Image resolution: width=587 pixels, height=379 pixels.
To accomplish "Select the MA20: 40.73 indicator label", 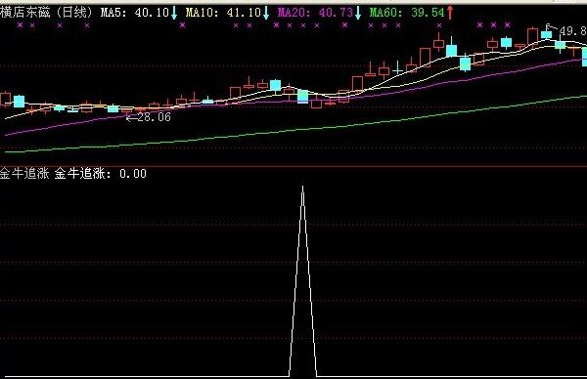I will pos(315,13).
